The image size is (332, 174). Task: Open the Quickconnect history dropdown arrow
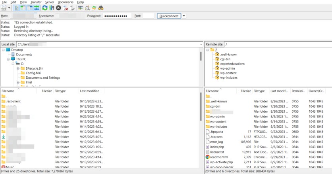[x=184, y=16]
